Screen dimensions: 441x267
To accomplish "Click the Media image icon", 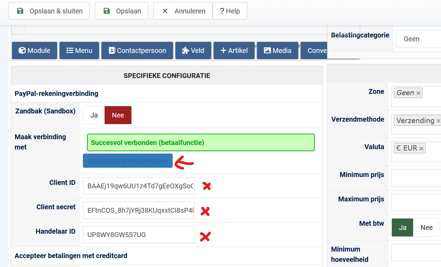I will [x=267, y=51].
